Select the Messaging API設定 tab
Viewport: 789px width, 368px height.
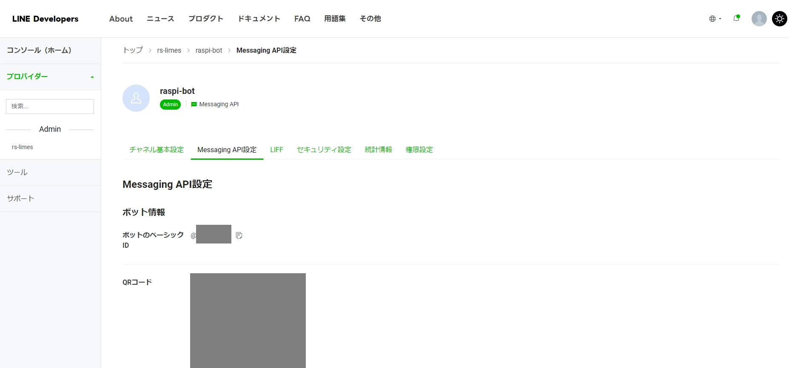pos(227,150)
